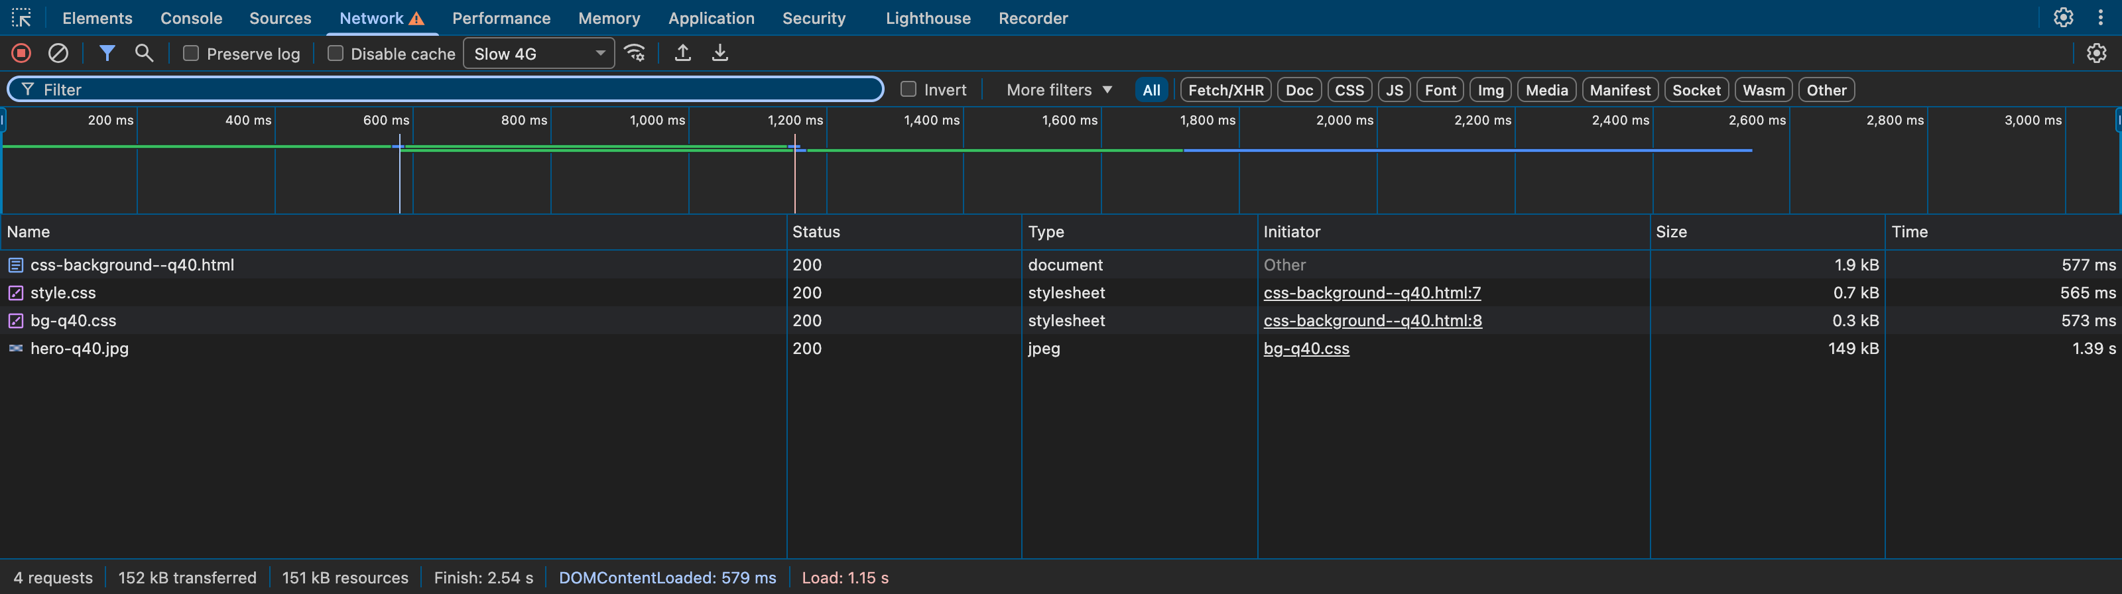Stop recording network log
This screenshot has width=2122, height=594.
click(x=21, y=54)
